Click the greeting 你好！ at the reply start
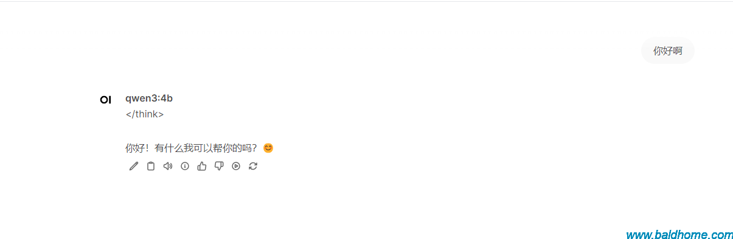Viewport: 733px width, 239px height. point(137,148)
